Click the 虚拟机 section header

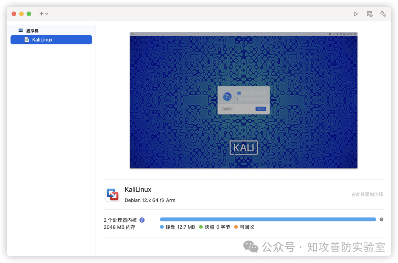click(x=32, y=31)
